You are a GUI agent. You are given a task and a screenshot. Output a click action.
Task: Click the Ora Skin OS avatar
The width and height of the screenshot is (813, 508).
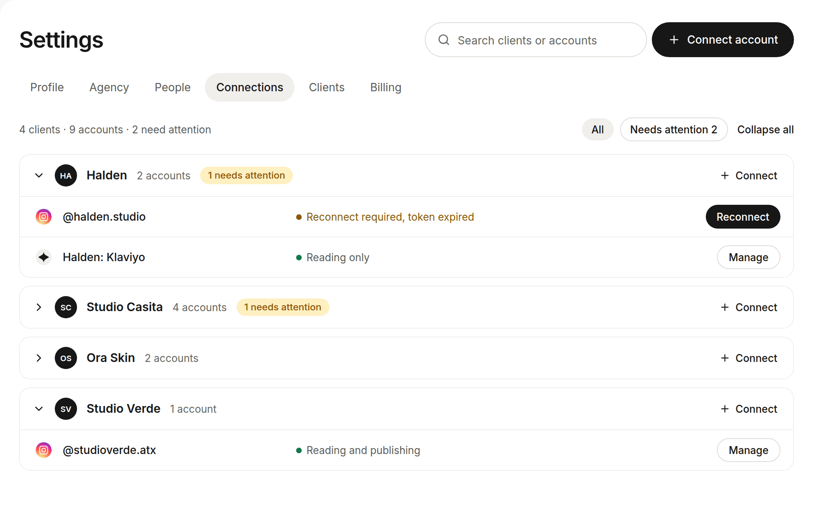(66, 358)
